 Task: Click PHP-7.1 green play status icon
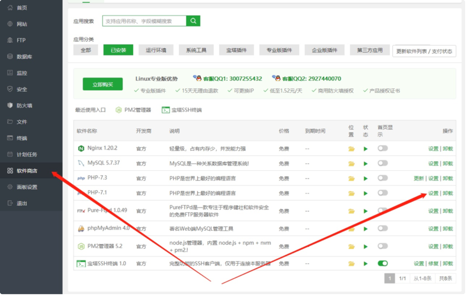366,193
